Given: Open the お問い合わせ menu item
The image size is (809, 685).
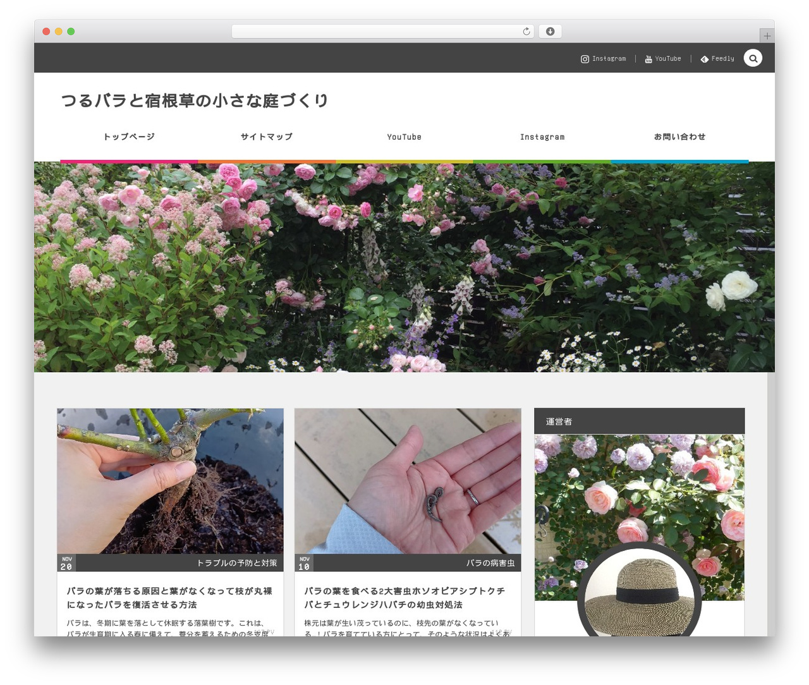Looking at the screenshot, I should (x=679, y=136).
